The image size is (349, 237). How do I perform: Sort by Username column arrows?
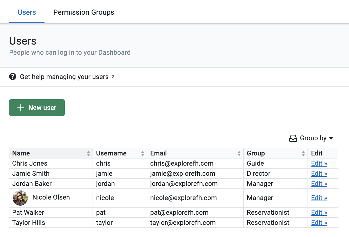click(x=142, y=153)
